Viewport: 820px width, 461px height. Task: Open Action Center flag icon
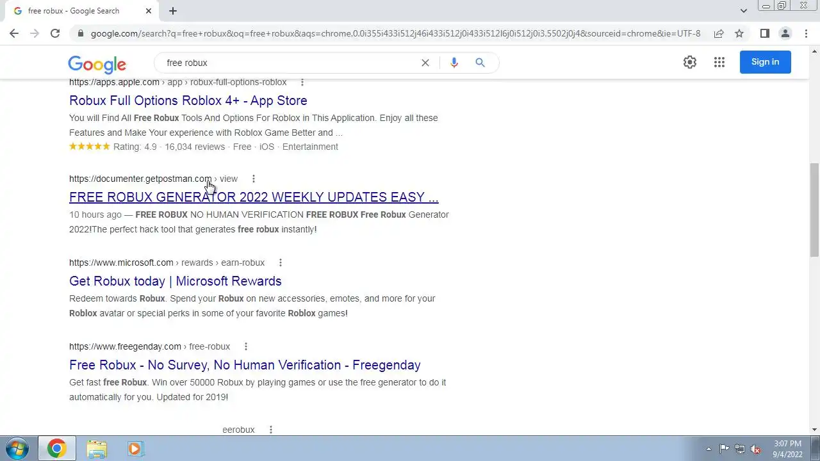click(724, 449)
